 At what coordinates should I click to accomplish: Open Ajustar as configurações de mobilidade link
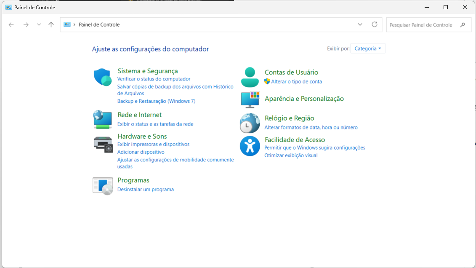tap(176, 163)
